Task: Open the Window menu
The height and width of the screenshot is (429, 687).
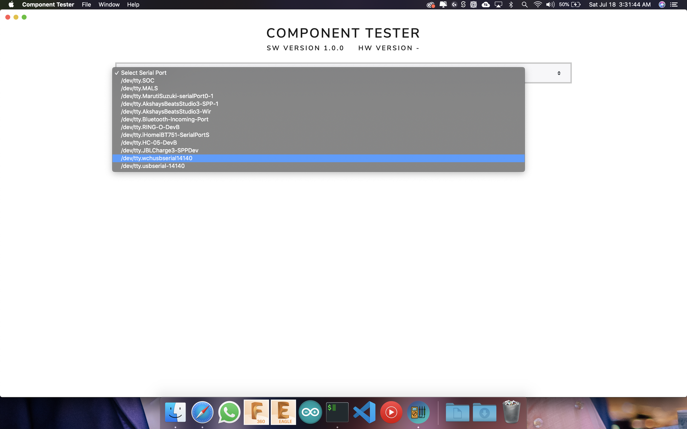Action: pos(109,4)
